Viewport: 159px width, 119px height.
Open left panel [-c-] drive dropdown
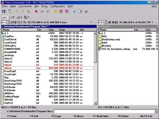click(x=8, y=22)
